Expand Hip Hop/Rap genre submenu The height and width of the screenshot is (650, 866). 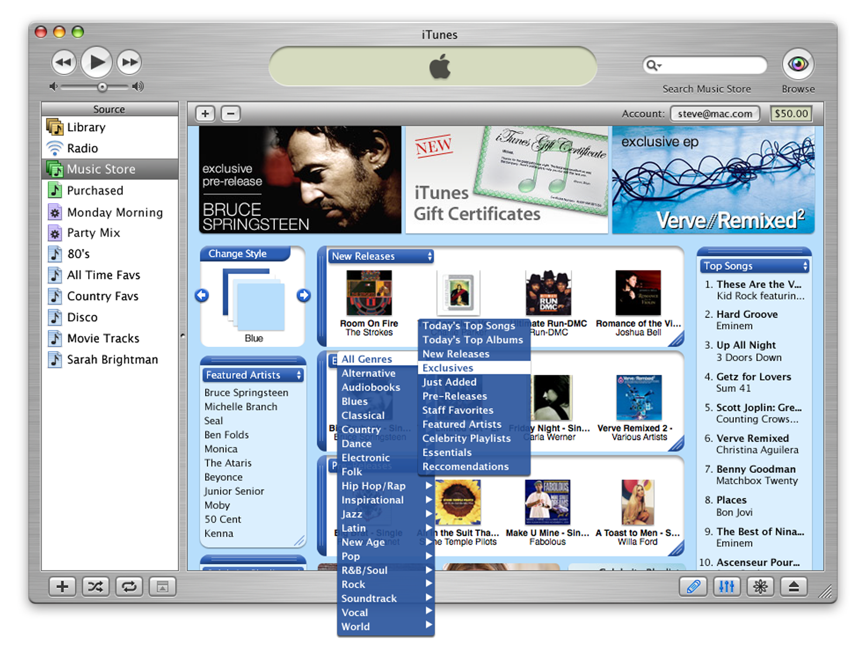(385, 486)
